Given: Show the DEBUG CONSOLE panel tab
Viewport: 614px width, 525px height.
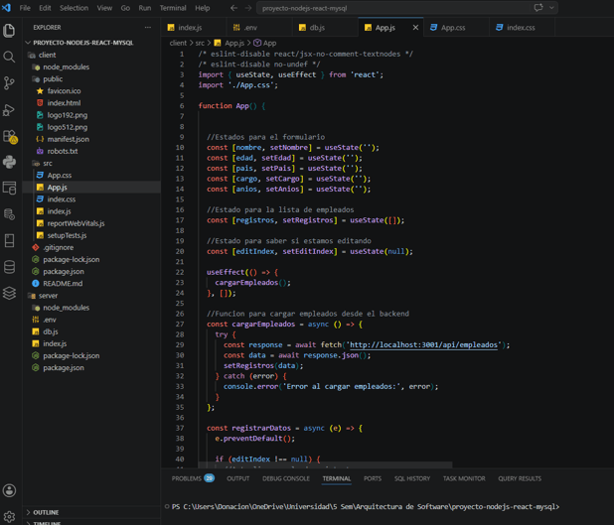Looking at the screenshot, I should (286, 478).
